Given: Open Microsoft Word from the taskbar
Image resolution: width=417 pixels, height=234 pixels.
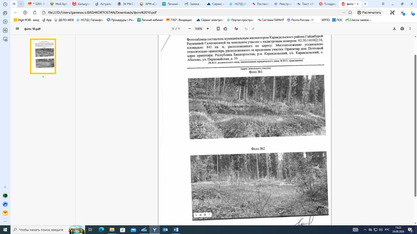Looking at the screenshot, I should [176, 230].
